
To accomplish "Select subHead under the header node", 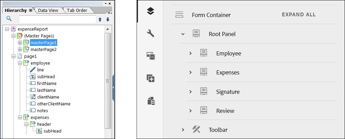I will click(x=52, y=131).
